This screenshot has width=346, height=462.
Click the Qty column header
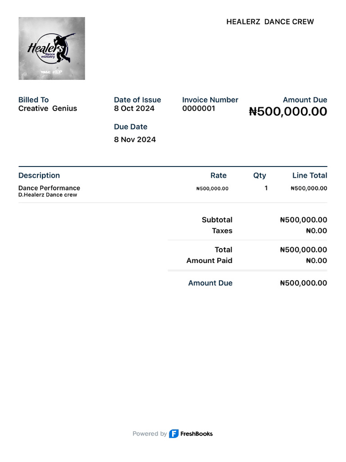coord(259,176)
